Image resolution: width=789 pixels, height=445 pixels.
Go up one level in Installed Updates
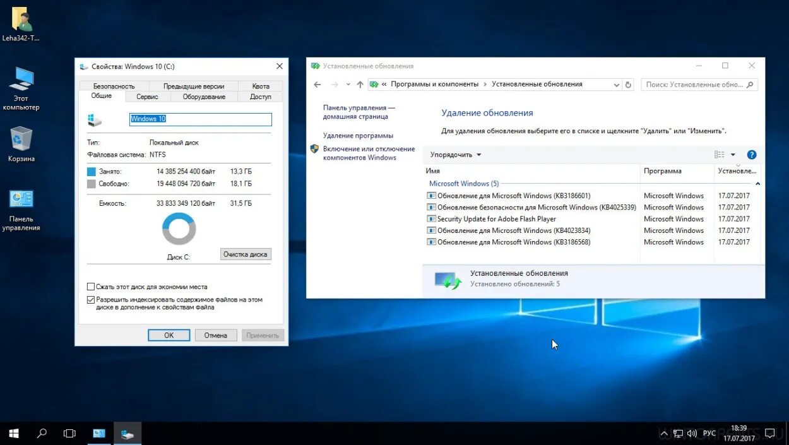pyautogui.click(x=360, y=85)
